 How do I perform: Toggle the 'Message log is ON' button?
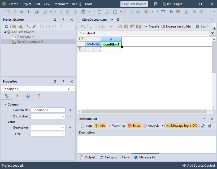click(x=182, y=126)
